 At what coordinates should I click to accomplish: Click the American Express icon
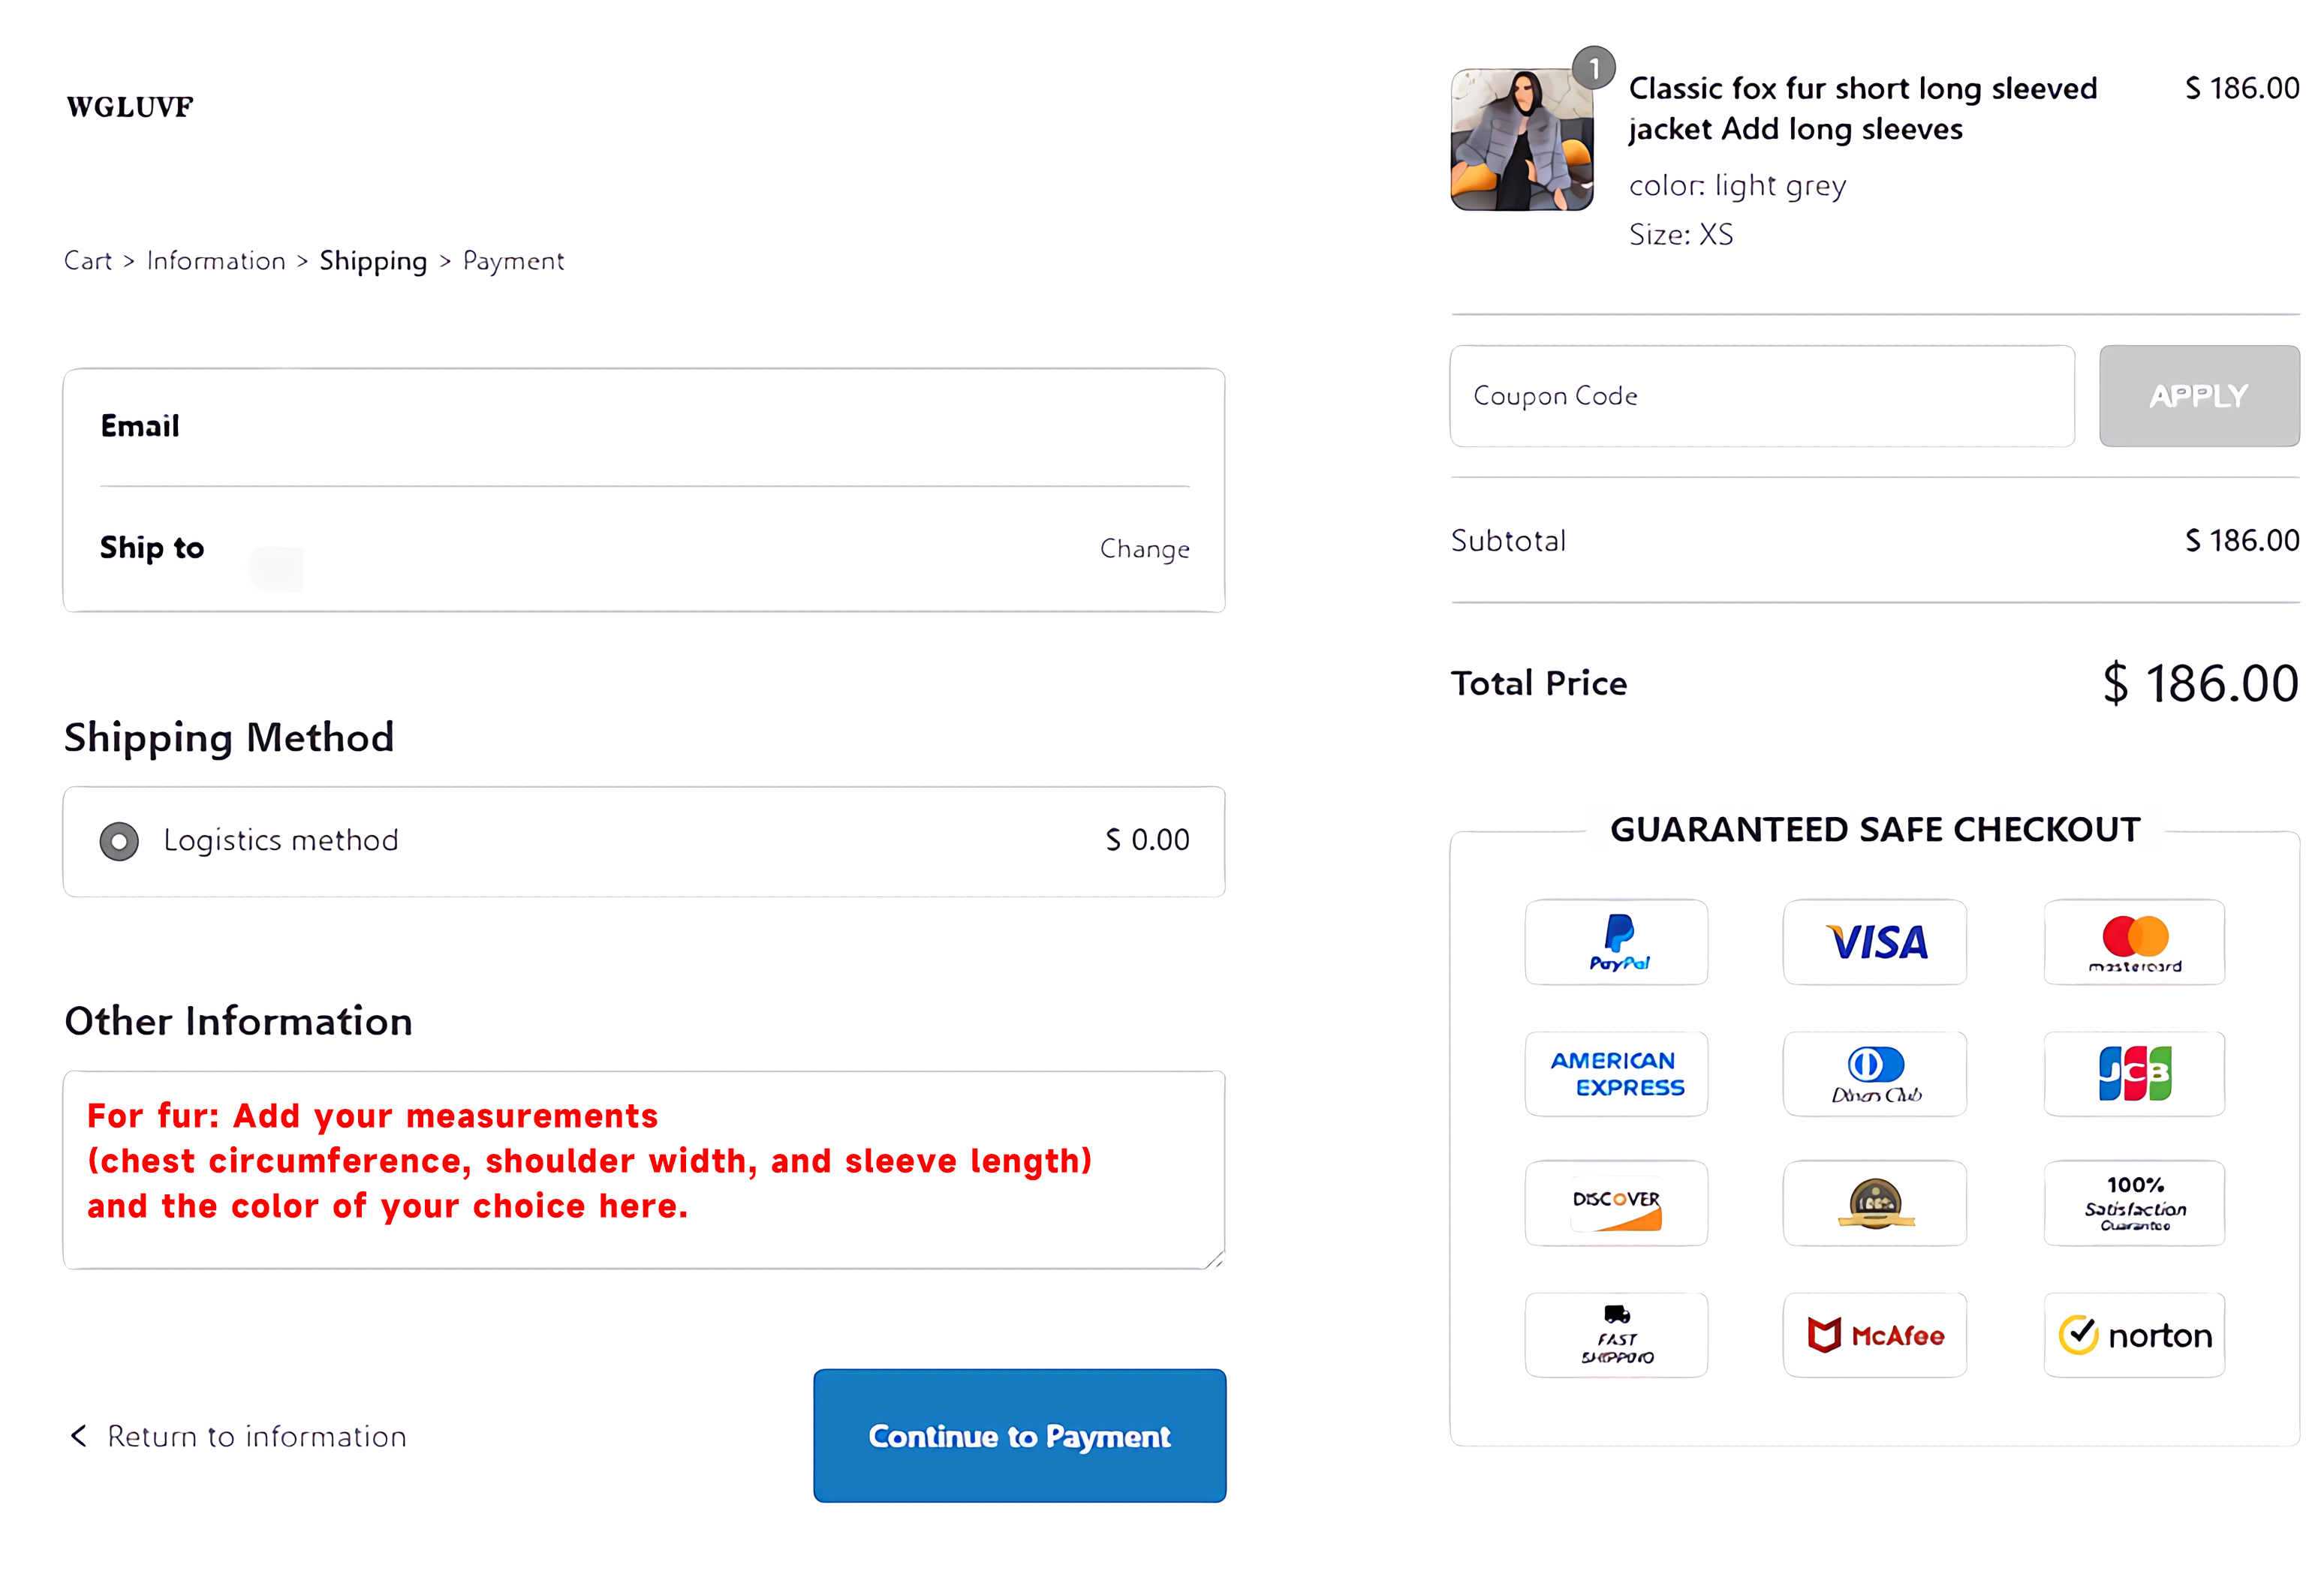click(1616, 1074)
